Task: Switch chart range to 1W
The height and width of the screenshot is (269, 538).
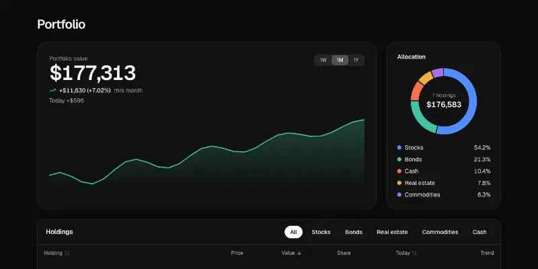Action: pyautogui.click(x=323, y=61)
